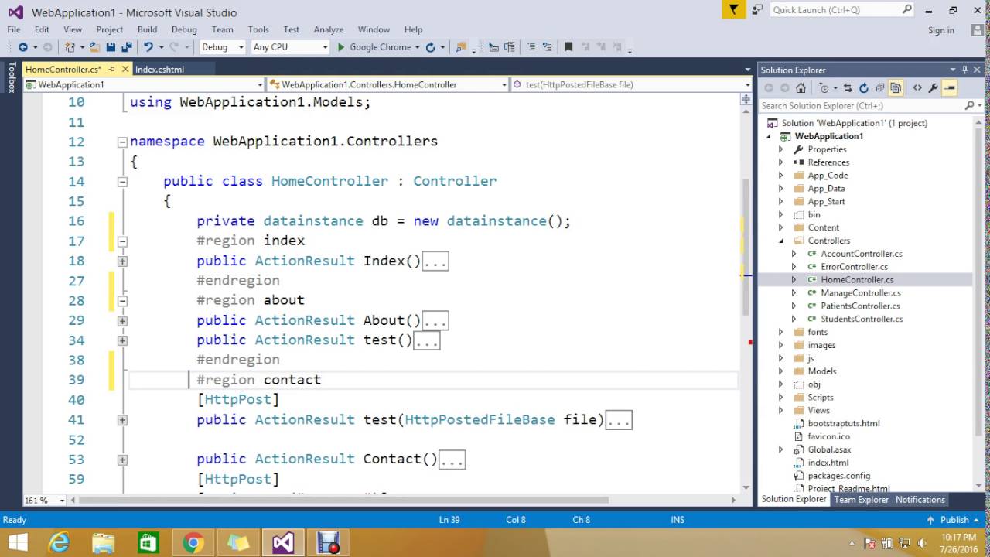The height and width of the screenshot is (557, 990).
Task: Open the Build menu
Action: click(x=147, y=29)
